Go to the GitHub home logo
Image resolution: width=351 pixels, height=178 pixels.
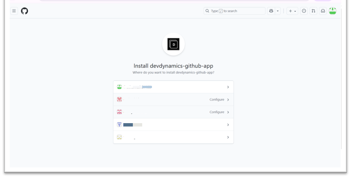24,11
